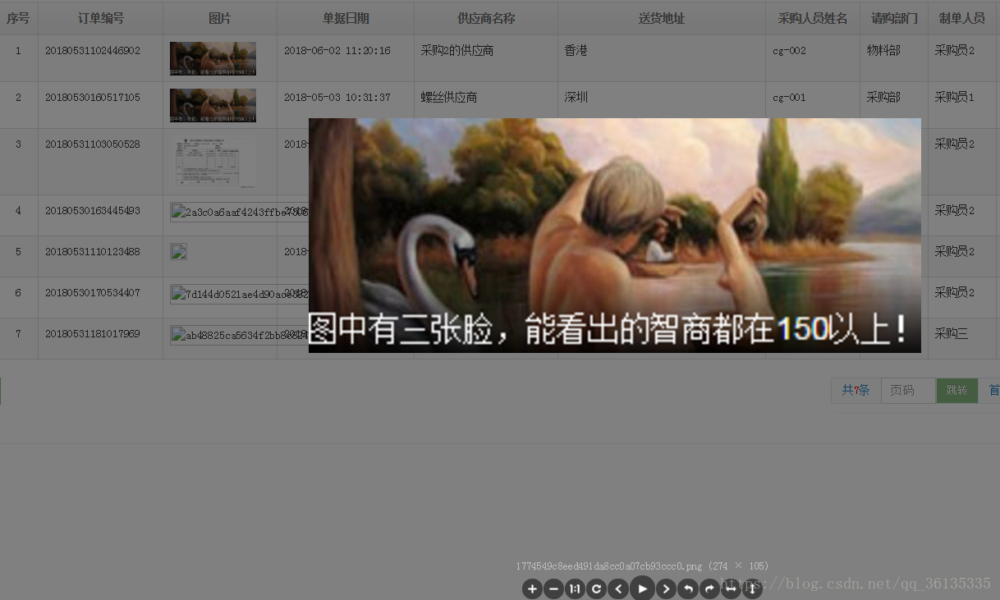Screen dimensions: 1000x600
Task: Flip image vertically
Action: click(752, 589)
